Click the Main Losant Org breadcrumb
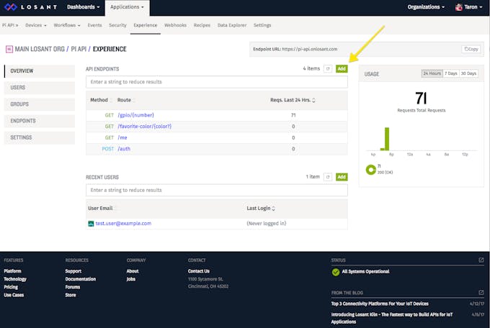Image resolution: width=490 pixels, height=328 pixels. (40, 49)
